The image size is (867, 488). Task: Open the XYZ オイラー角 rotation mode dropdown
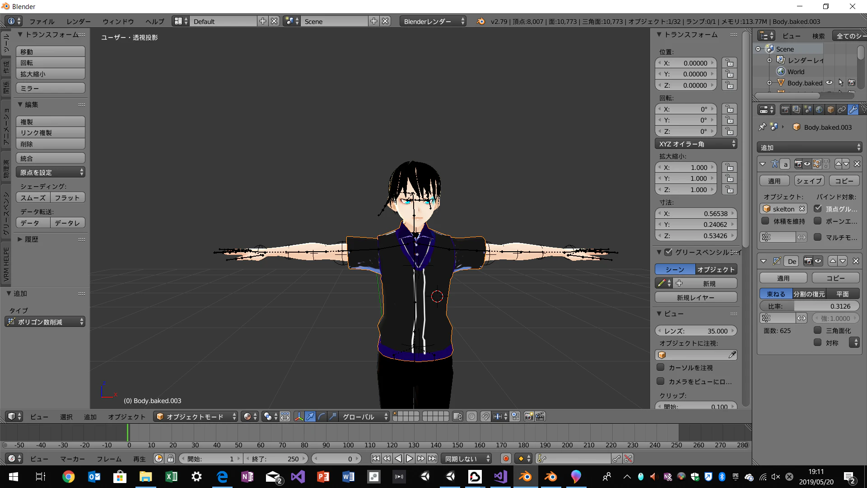[x=696, y=144]
